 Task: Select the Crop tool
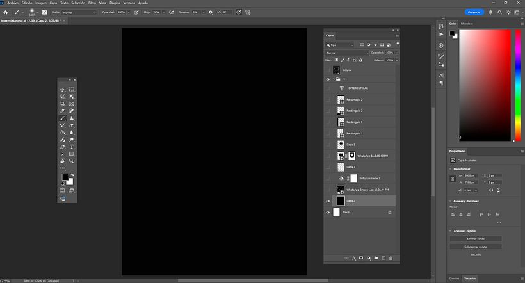tap(62, 104)
